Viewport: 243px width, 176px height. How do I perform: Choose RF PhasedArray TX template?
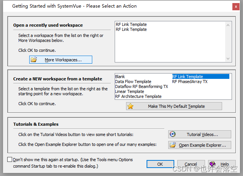point(190,82)
